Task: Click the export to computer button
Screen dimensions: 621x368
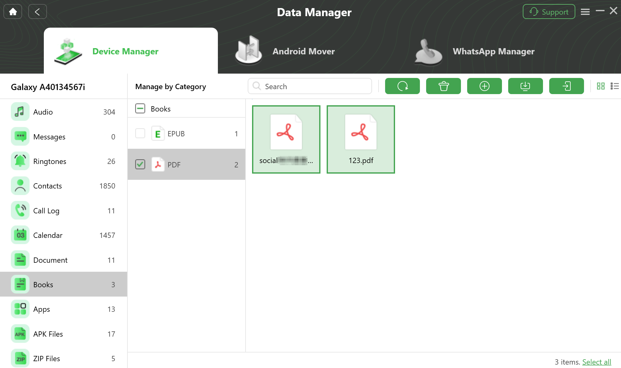Action: (526, 86)
